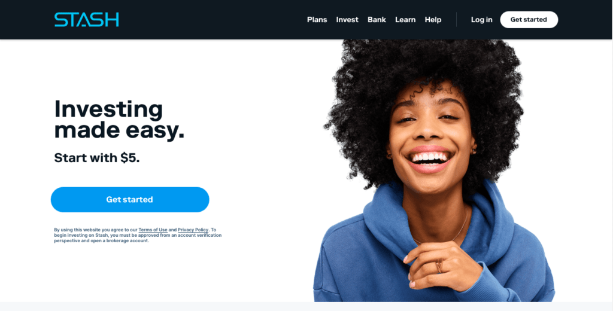Go to the Bank navigation item
The width and height of the screenshot is (613, 311).
(377, 20)
